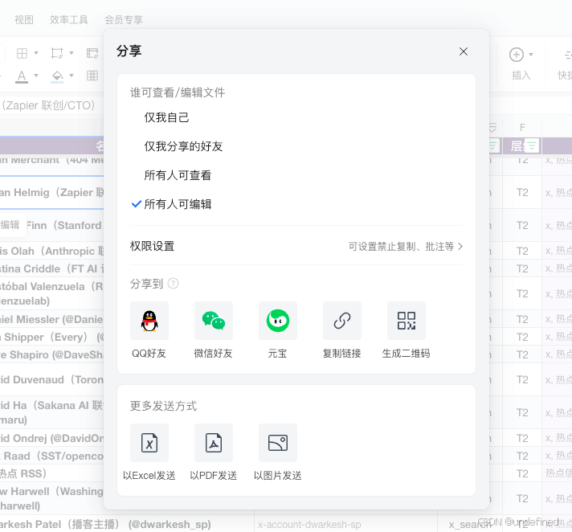The height and width of the screenshot is (532, 572).
Task: Open the 视图 menu
Action: pyautogui.click(x=24, y=20)
